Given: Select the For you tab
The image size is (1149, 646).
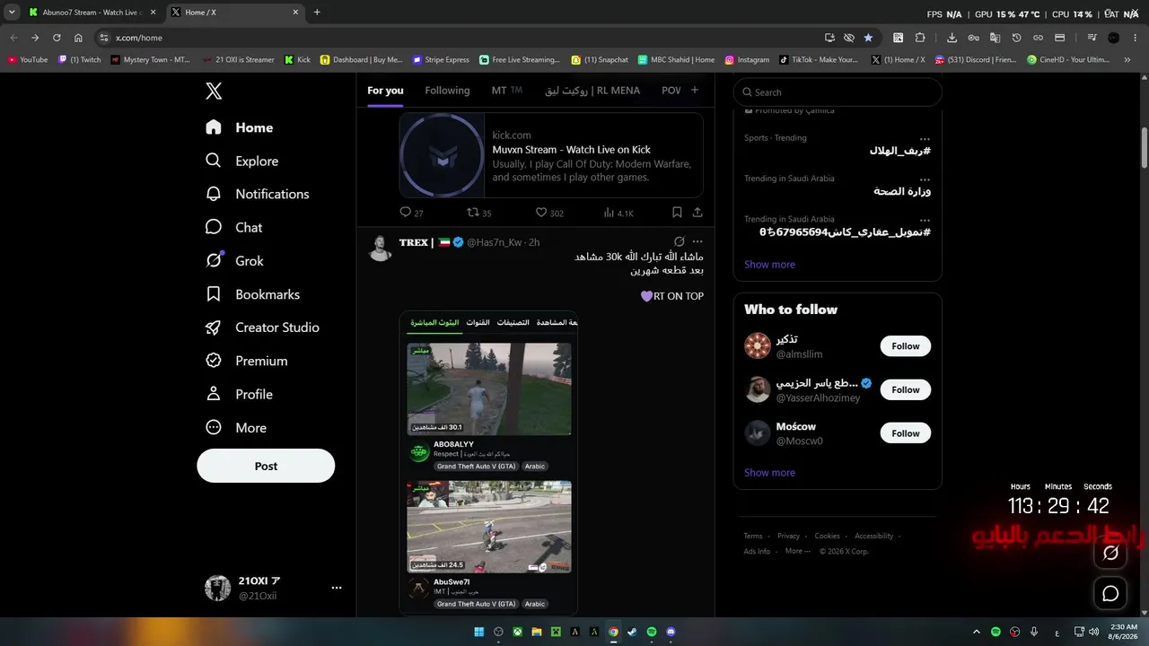Looking at the screenshot, I should tap(385, 91).
